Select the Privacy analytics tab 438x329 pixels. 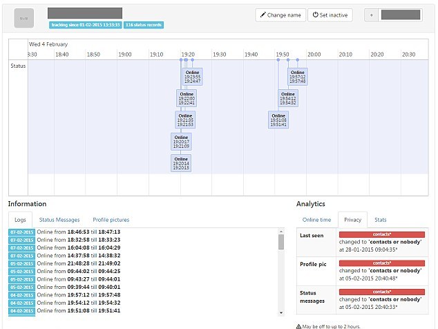(x=352, y=220)
